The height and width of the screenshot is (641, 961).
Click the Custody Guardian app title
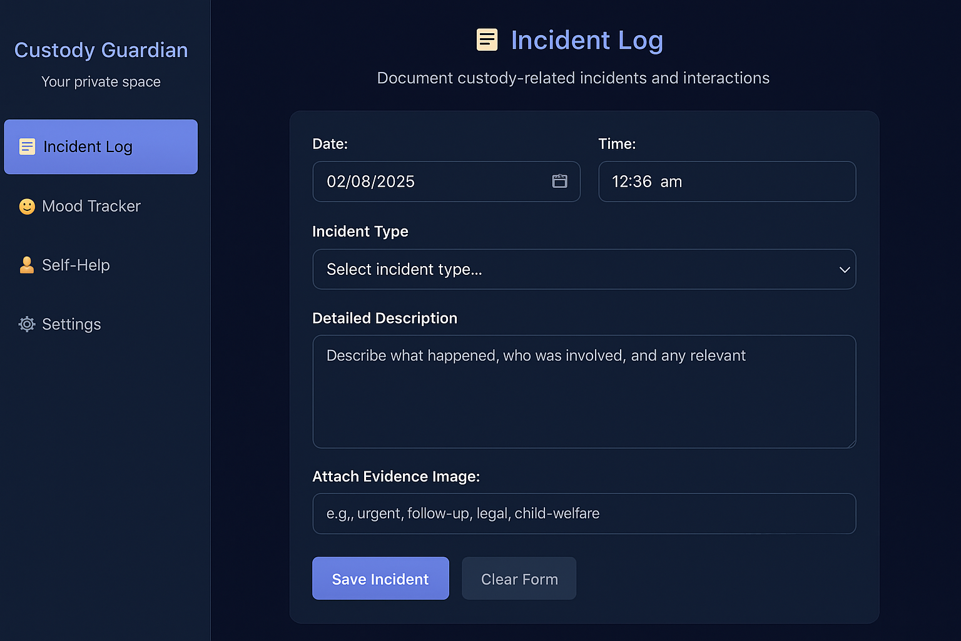[x=101, y=50]
